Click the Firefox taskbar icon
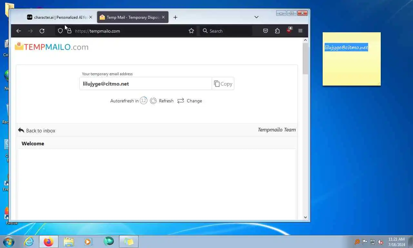 click(49, 242)
